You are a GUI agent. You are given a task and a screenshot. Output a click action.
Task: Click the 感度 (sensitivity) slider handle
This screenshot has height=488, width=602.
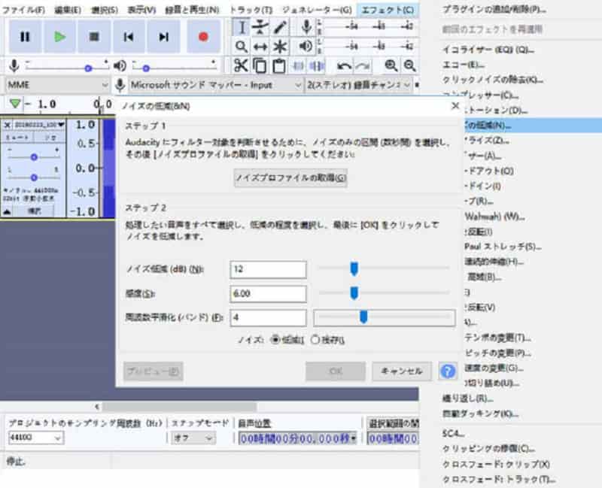click(355, 293)
